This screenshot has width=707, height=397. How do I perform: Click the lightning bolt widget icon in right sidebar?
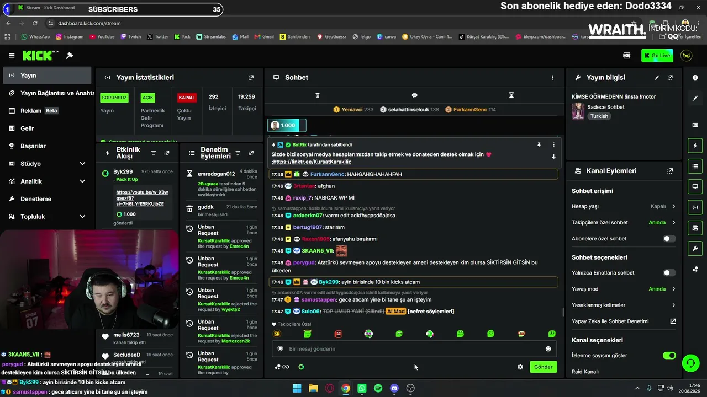click(695, 146)
